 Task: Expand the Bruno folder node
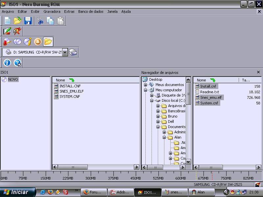[158, 117]
